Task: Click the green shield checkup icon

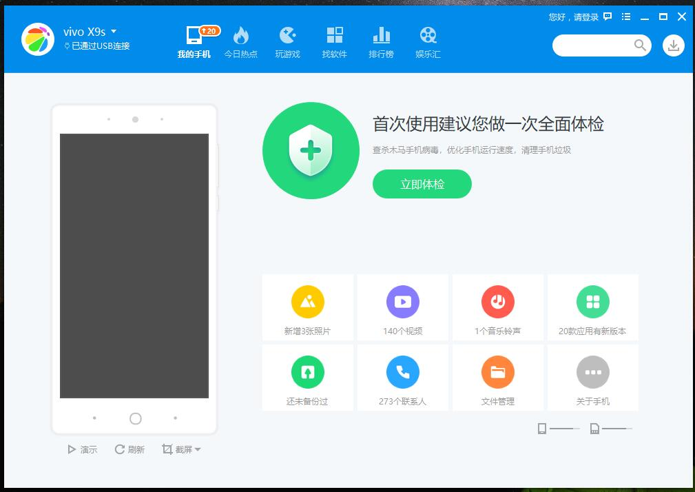Action: [311, 151]
